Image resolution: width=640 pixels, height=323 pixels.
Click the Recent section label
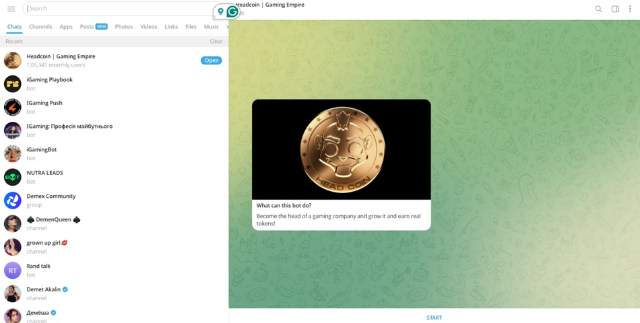point(14,41)
